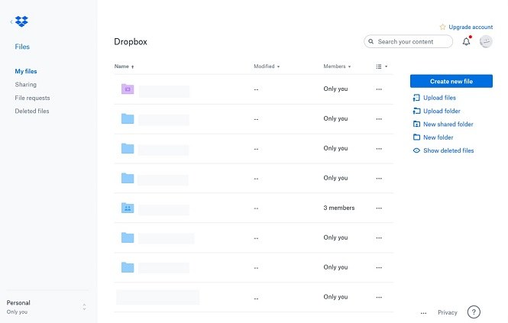
Task: Toggle Show deleted files eye icon
Action: 416,150
